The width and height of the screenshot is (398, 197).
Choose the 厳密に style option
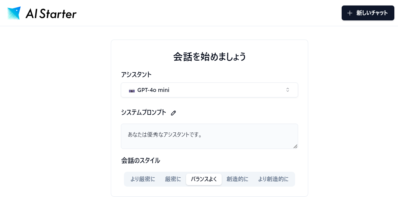pyautogui.click(x=173, y=179)
